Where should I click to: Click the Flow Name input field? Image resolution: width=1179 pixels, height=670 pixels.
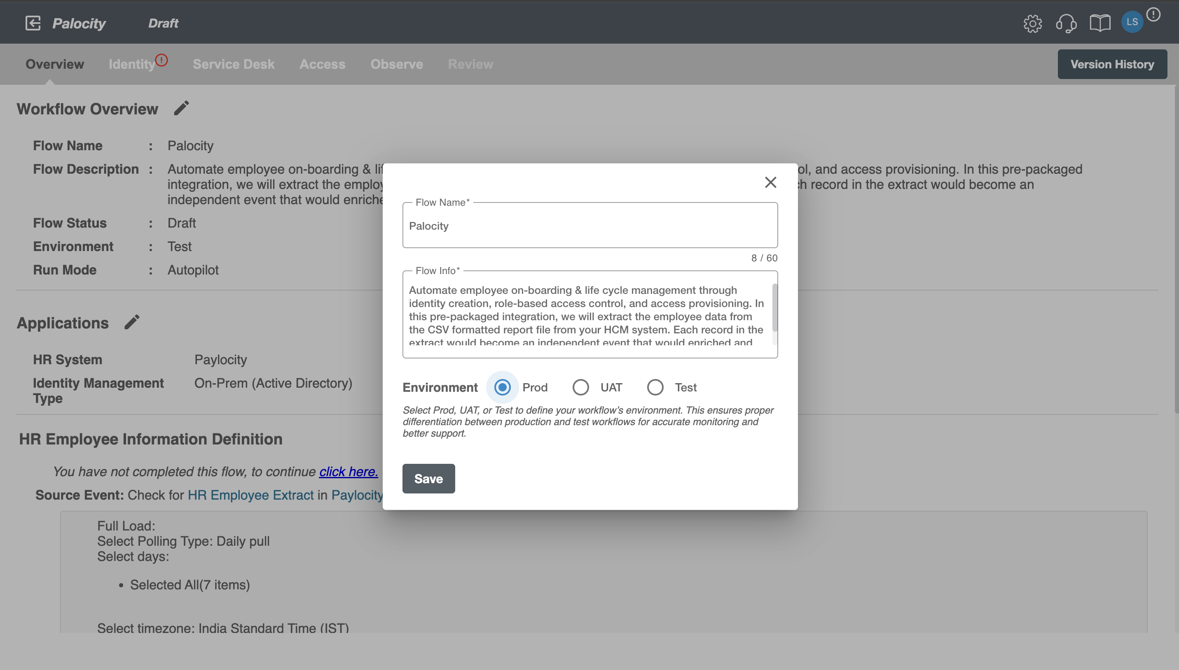coord(589,226)
